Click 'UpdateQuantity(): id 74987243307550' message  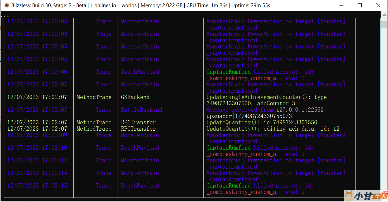pyautogui.click(x=262, y=122)
